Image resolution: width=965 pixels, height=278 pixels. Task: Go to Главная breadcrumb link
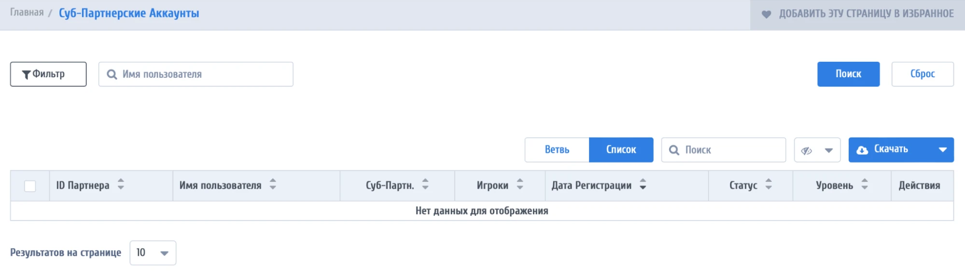pyautogui.click(x=27, y=13)
